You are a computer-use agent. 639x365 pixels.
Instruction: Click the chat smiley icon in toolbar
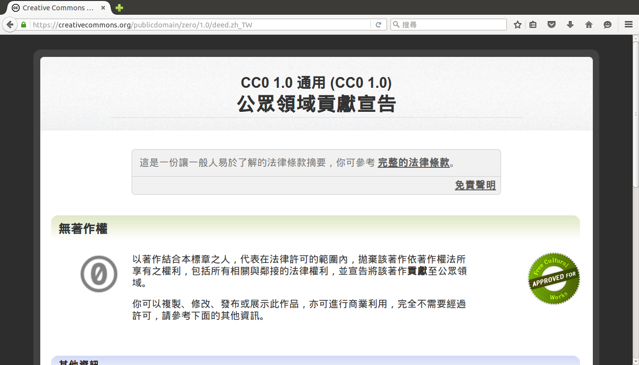[608, 25]
